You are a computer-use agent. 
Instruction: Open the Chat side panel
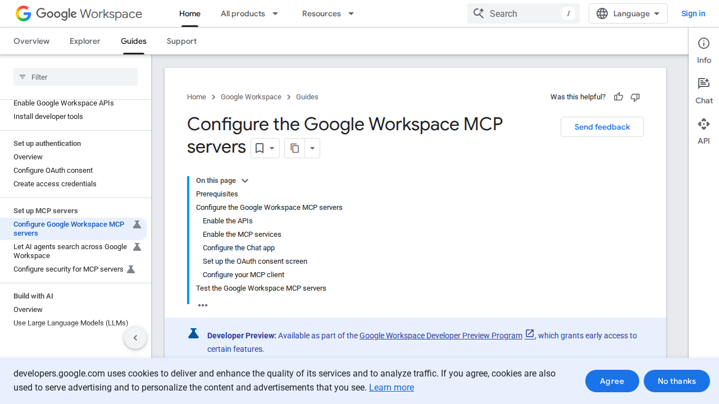coord(704,91)
